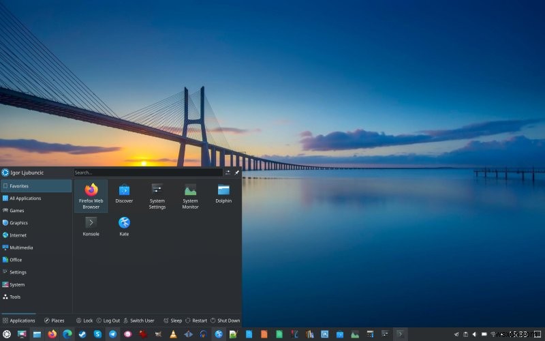Open the blue W word processor icon
Viewport: 545px width, 341px height.
[325, 334]
